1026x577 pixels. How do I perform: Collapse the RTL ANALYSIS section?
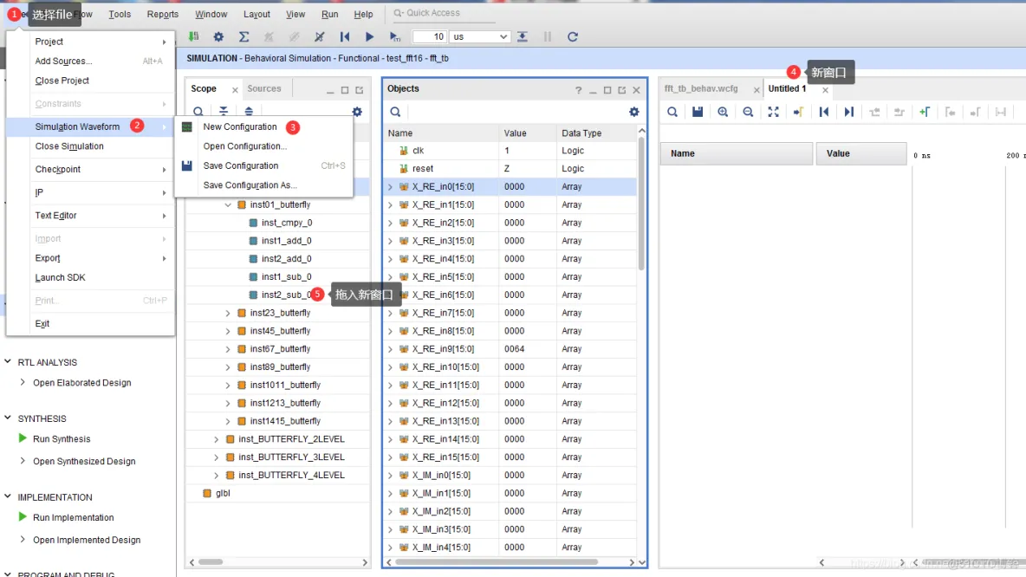[x=8, y=361]
